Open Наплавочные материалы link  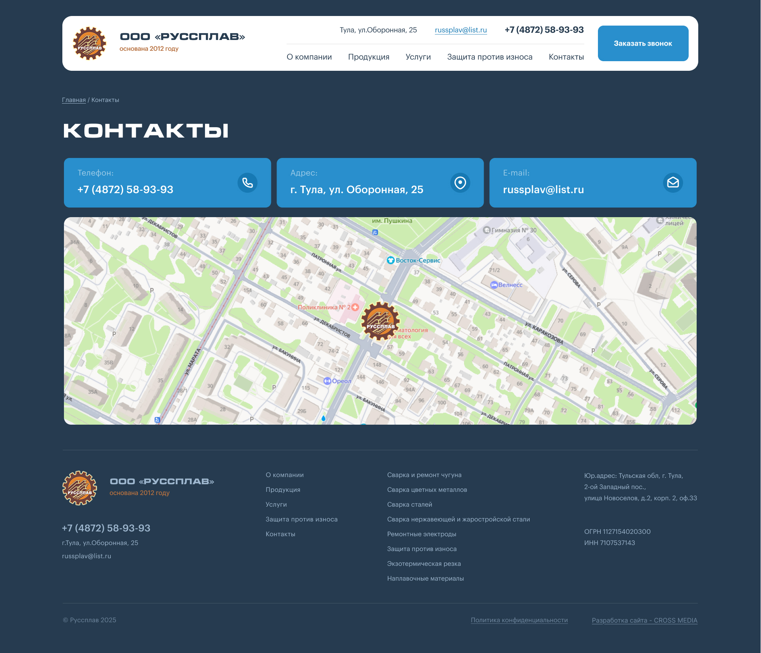426,579
